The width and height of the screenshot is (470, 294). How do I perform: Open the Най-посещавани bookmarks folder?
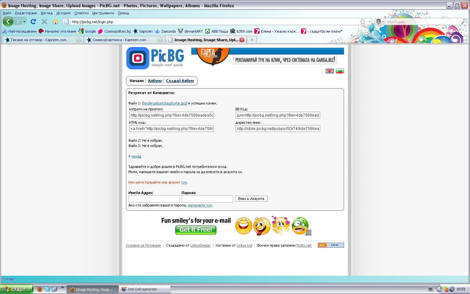pyautogui.click(x=19, y=31)
